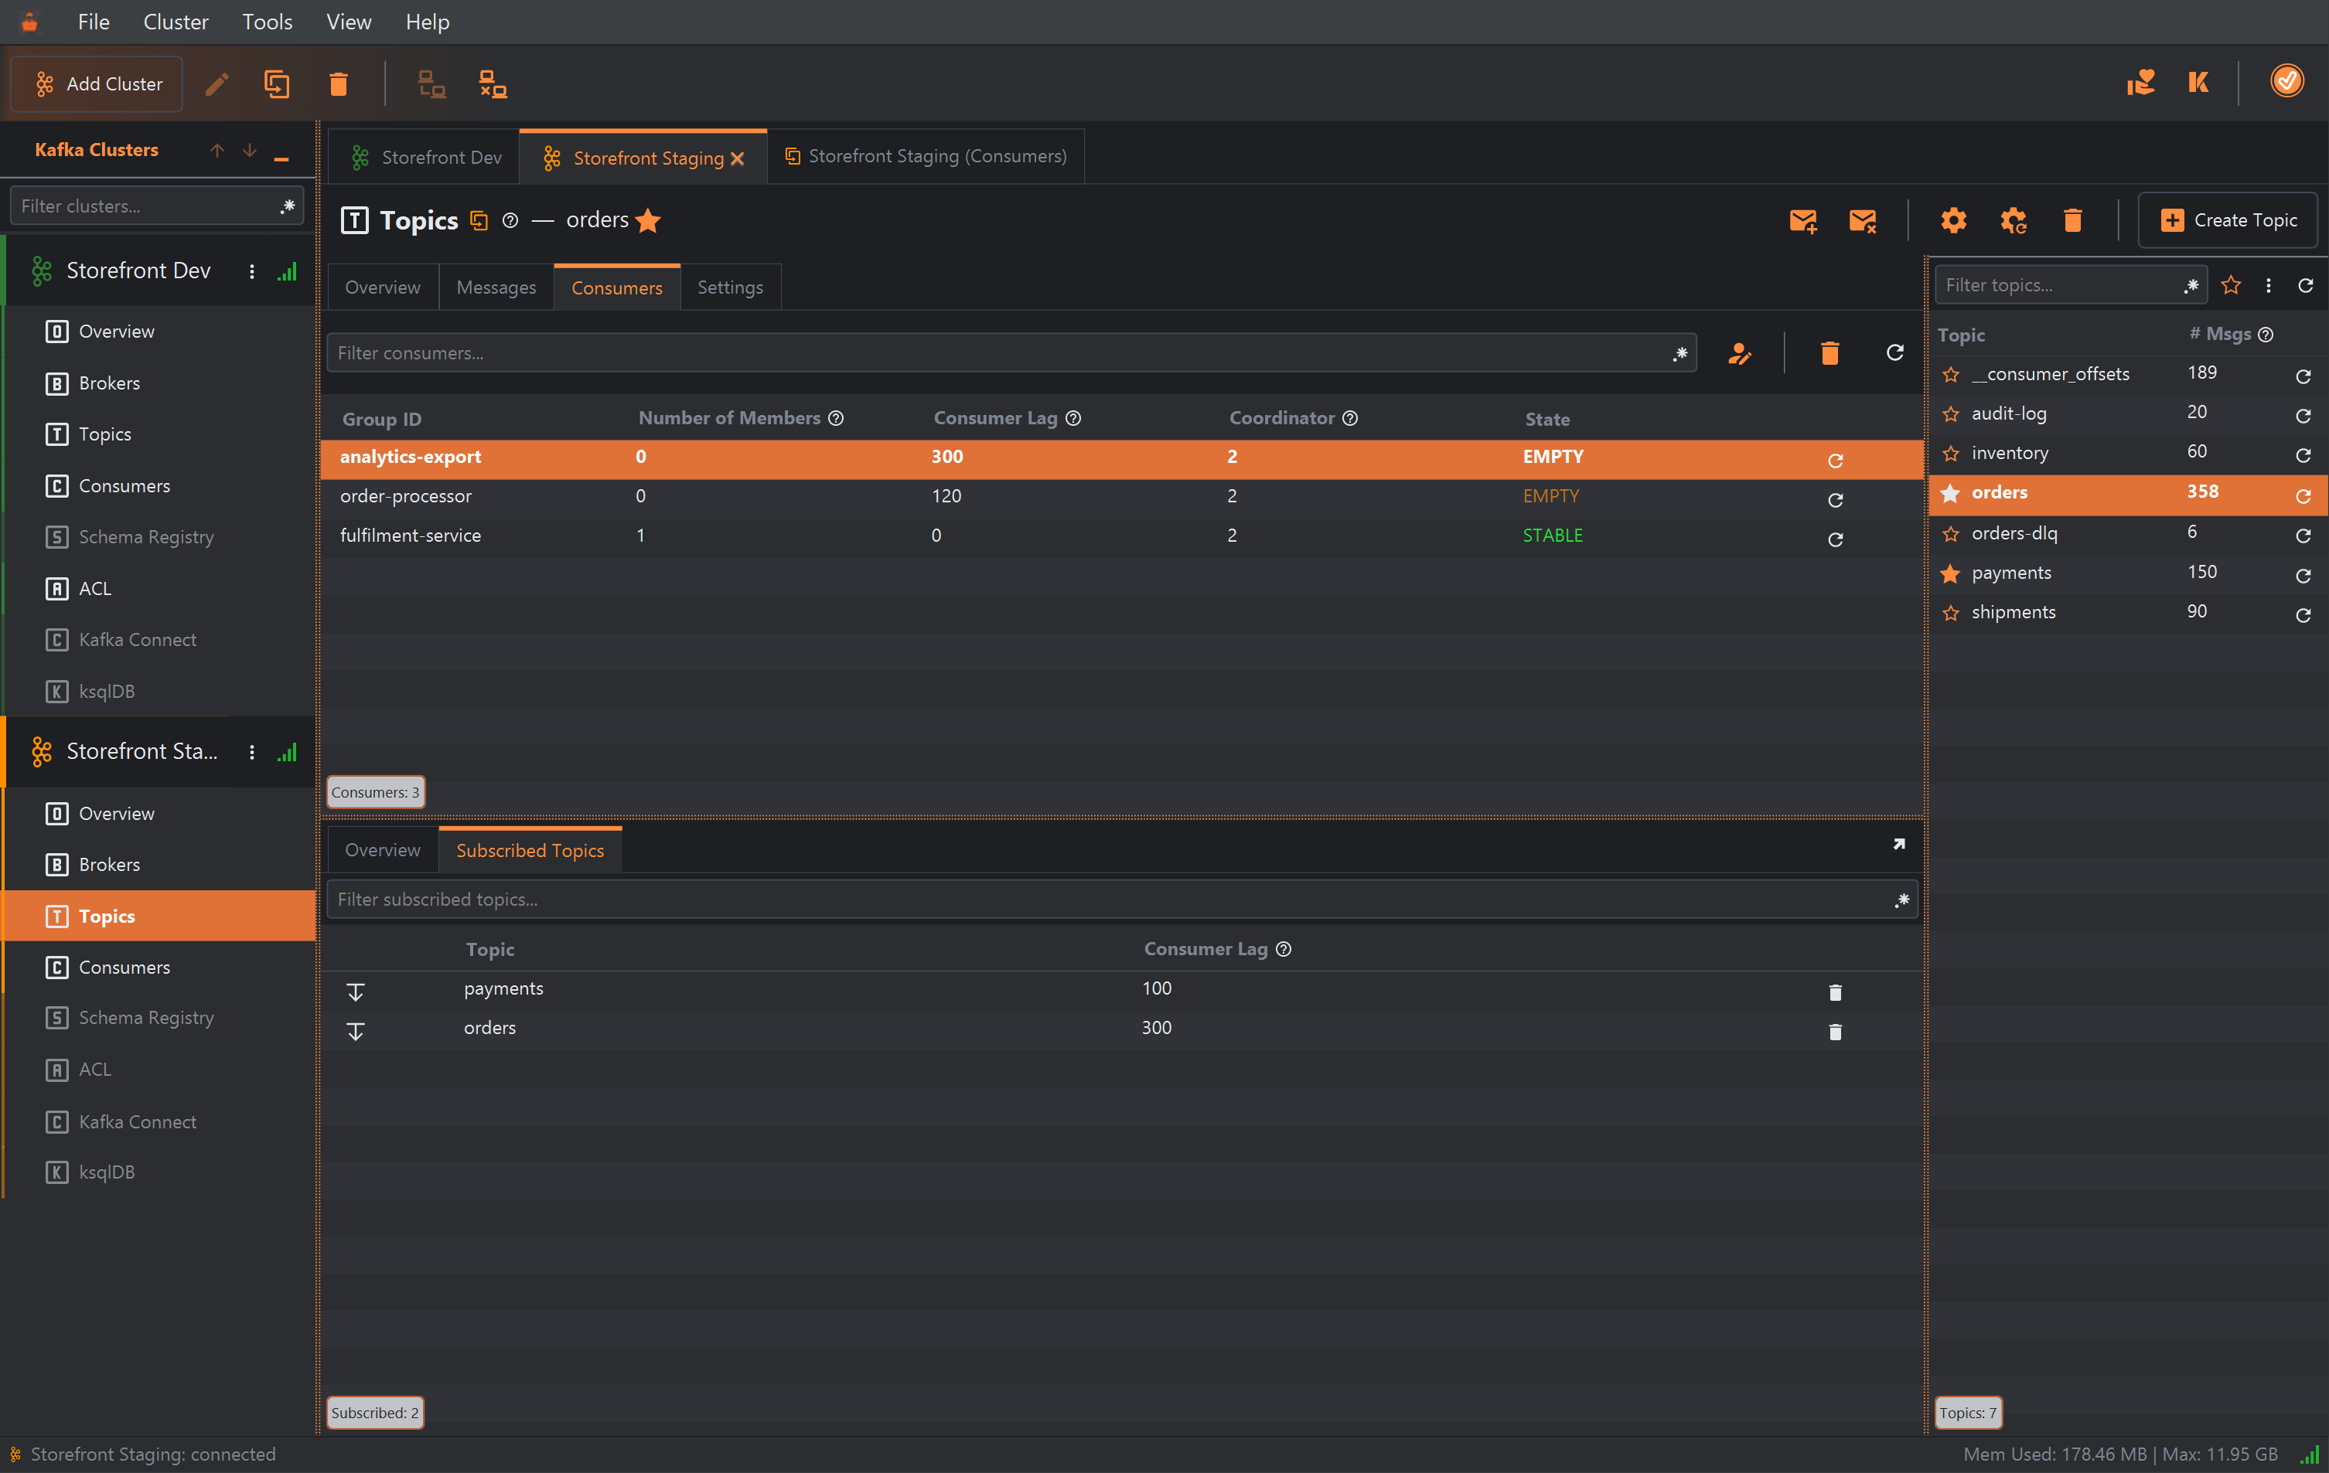2329x1473 pixels.
Task: Click the Add Cluster button
Action: (97, 84)
